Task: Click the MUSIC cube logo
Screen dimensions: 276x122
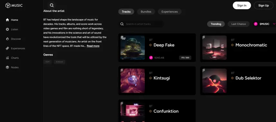Action: click(8, 5)
